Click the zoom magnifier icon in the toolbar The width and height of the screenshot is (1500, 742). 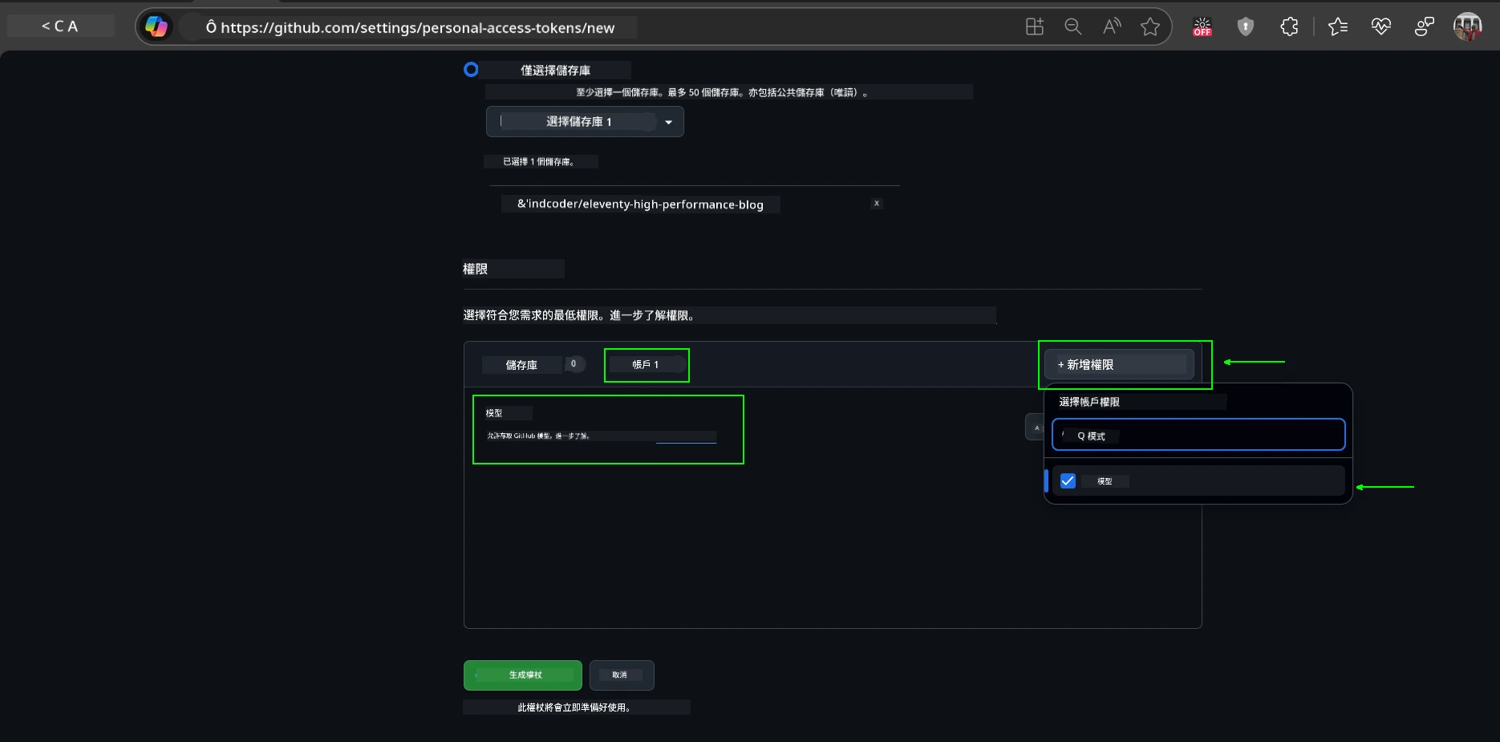pyautogui.click(x=1073, y=26)
